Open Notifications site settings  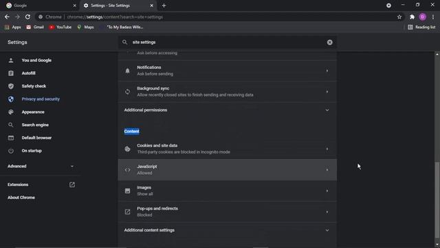coord(228,70)
